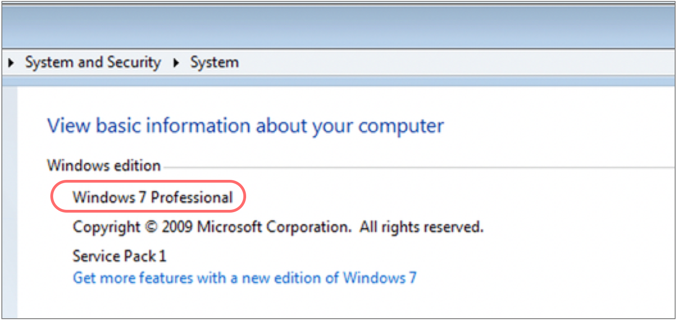
Task: Select the System breadcrumb item
Action: [x=215, y=62]
